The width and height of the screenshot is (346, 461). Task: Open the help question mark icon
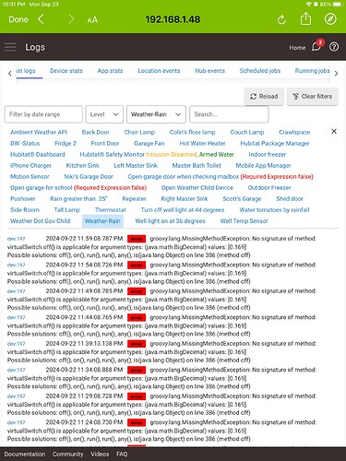pos(334,47)
